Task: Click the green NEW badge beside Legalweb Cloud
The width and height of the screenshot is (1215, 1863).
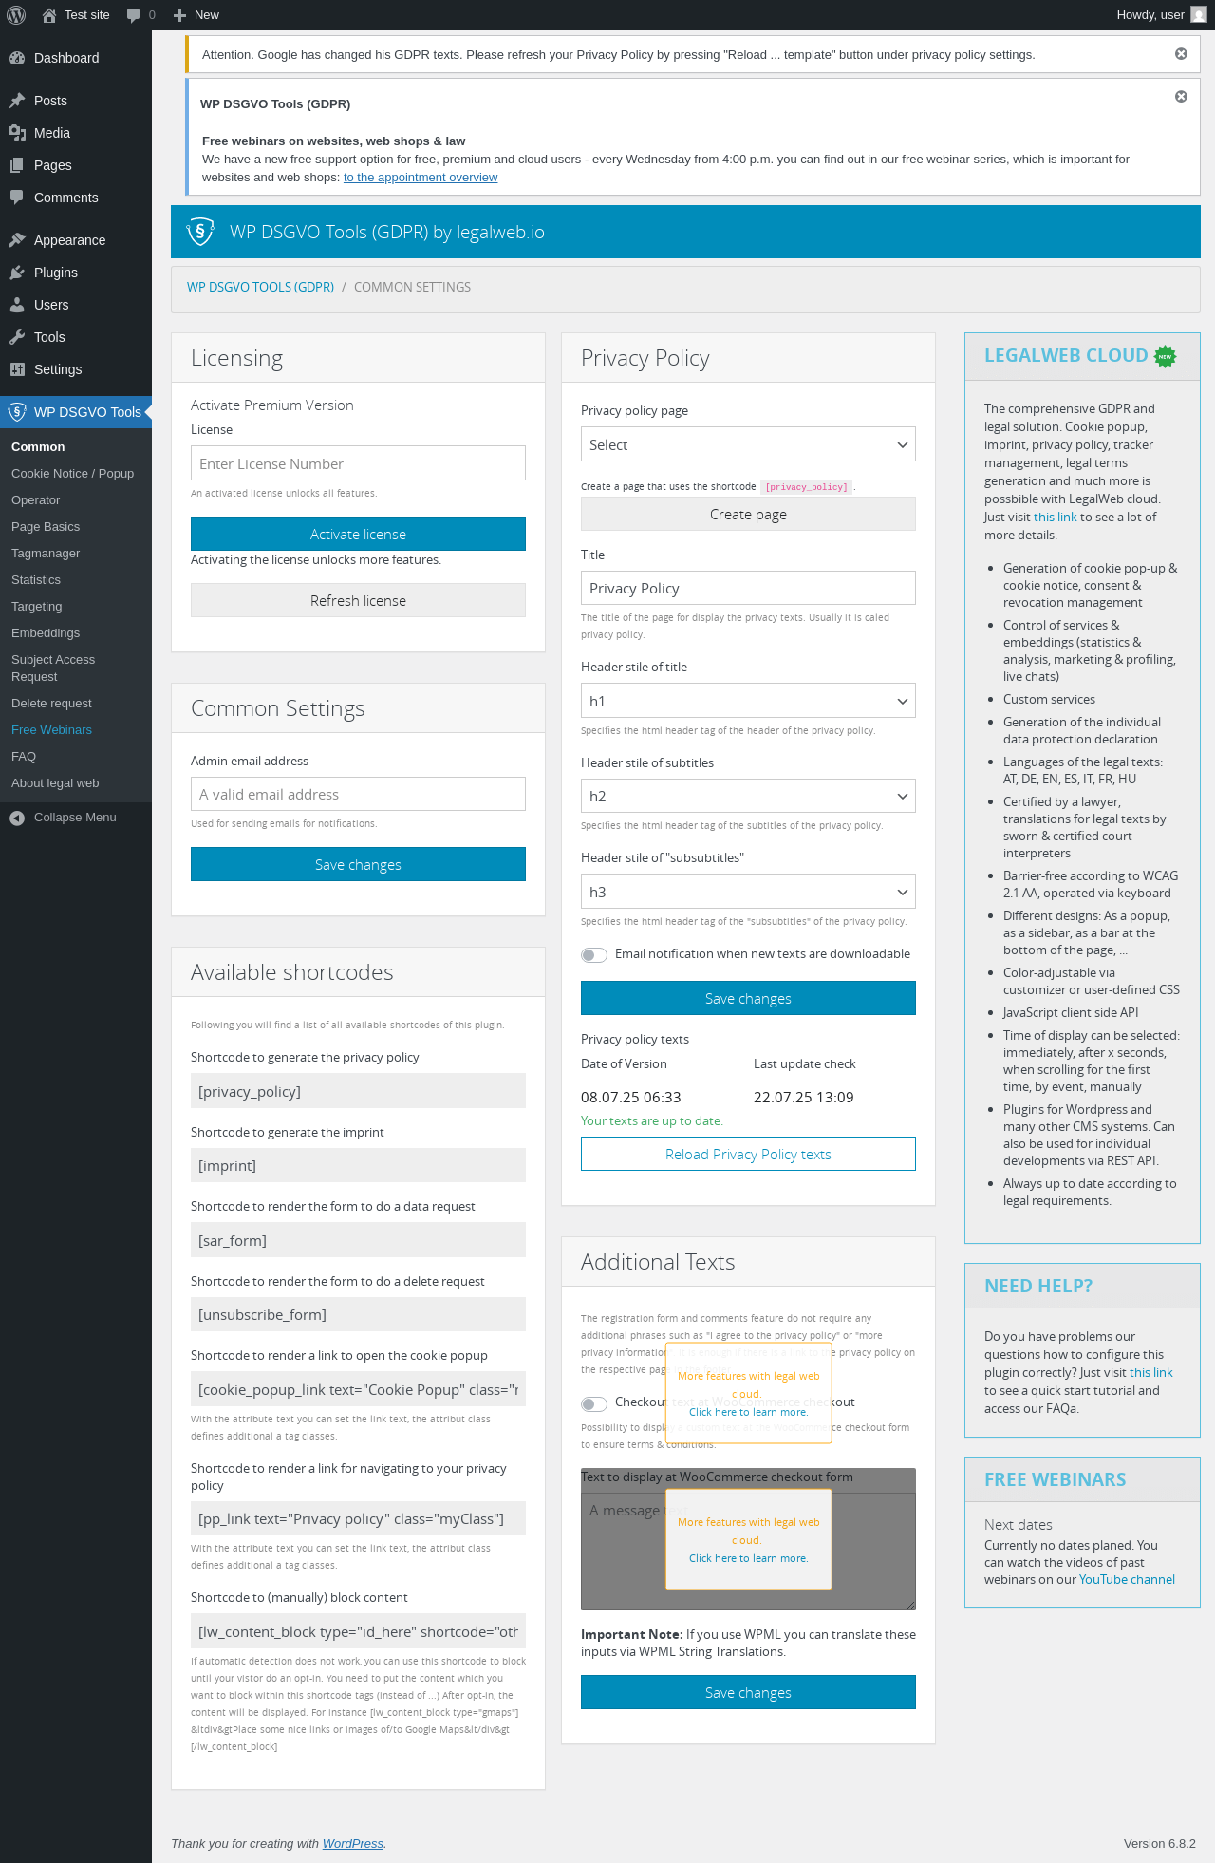Action: point(1165,356)
